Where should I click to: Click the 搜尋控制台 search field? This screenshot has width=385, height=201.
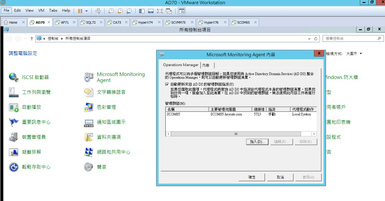[349, 38]
